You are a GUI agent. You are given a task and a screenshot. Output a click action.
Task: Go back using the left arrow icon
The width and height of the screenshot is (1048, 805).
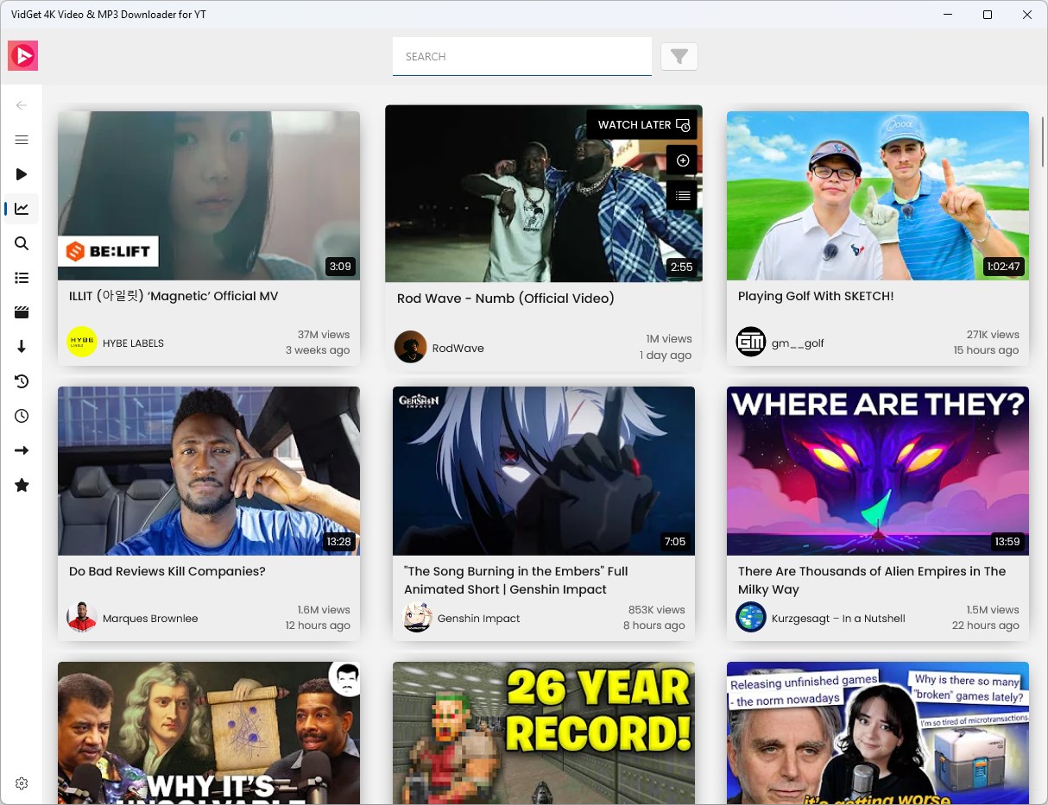tap(22, 105)
